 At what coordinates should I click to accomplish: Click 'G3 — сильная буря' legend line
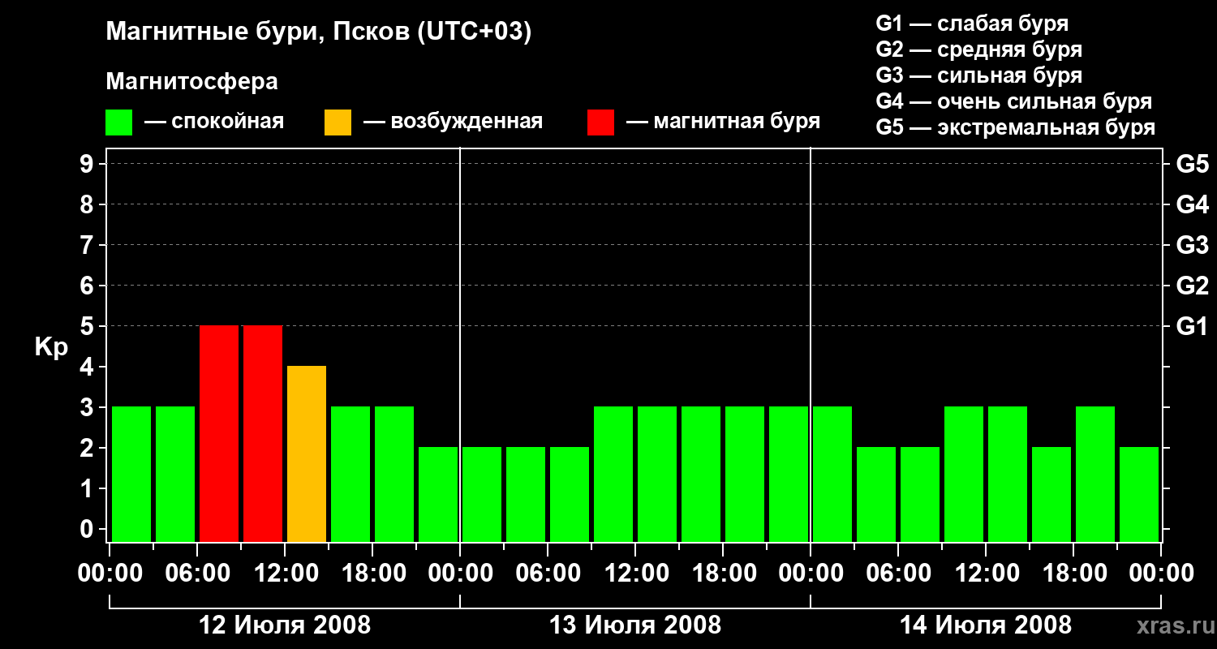978,75
